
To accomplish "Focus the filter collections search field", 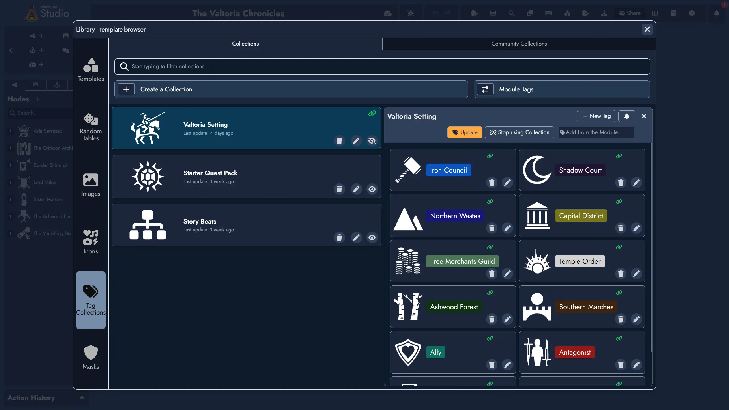I will click(382, 66).
